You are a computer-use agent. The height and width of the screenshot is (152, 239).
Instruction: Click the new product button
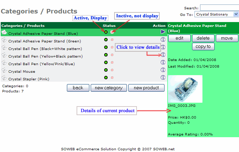(146, 88)
